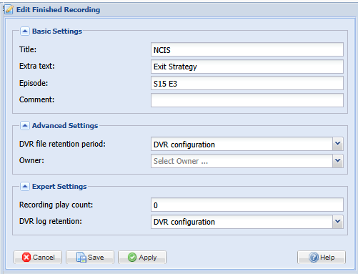Click the Save disk icon
The width and height of the screenshot is (358, 274).
click(81, 258)
